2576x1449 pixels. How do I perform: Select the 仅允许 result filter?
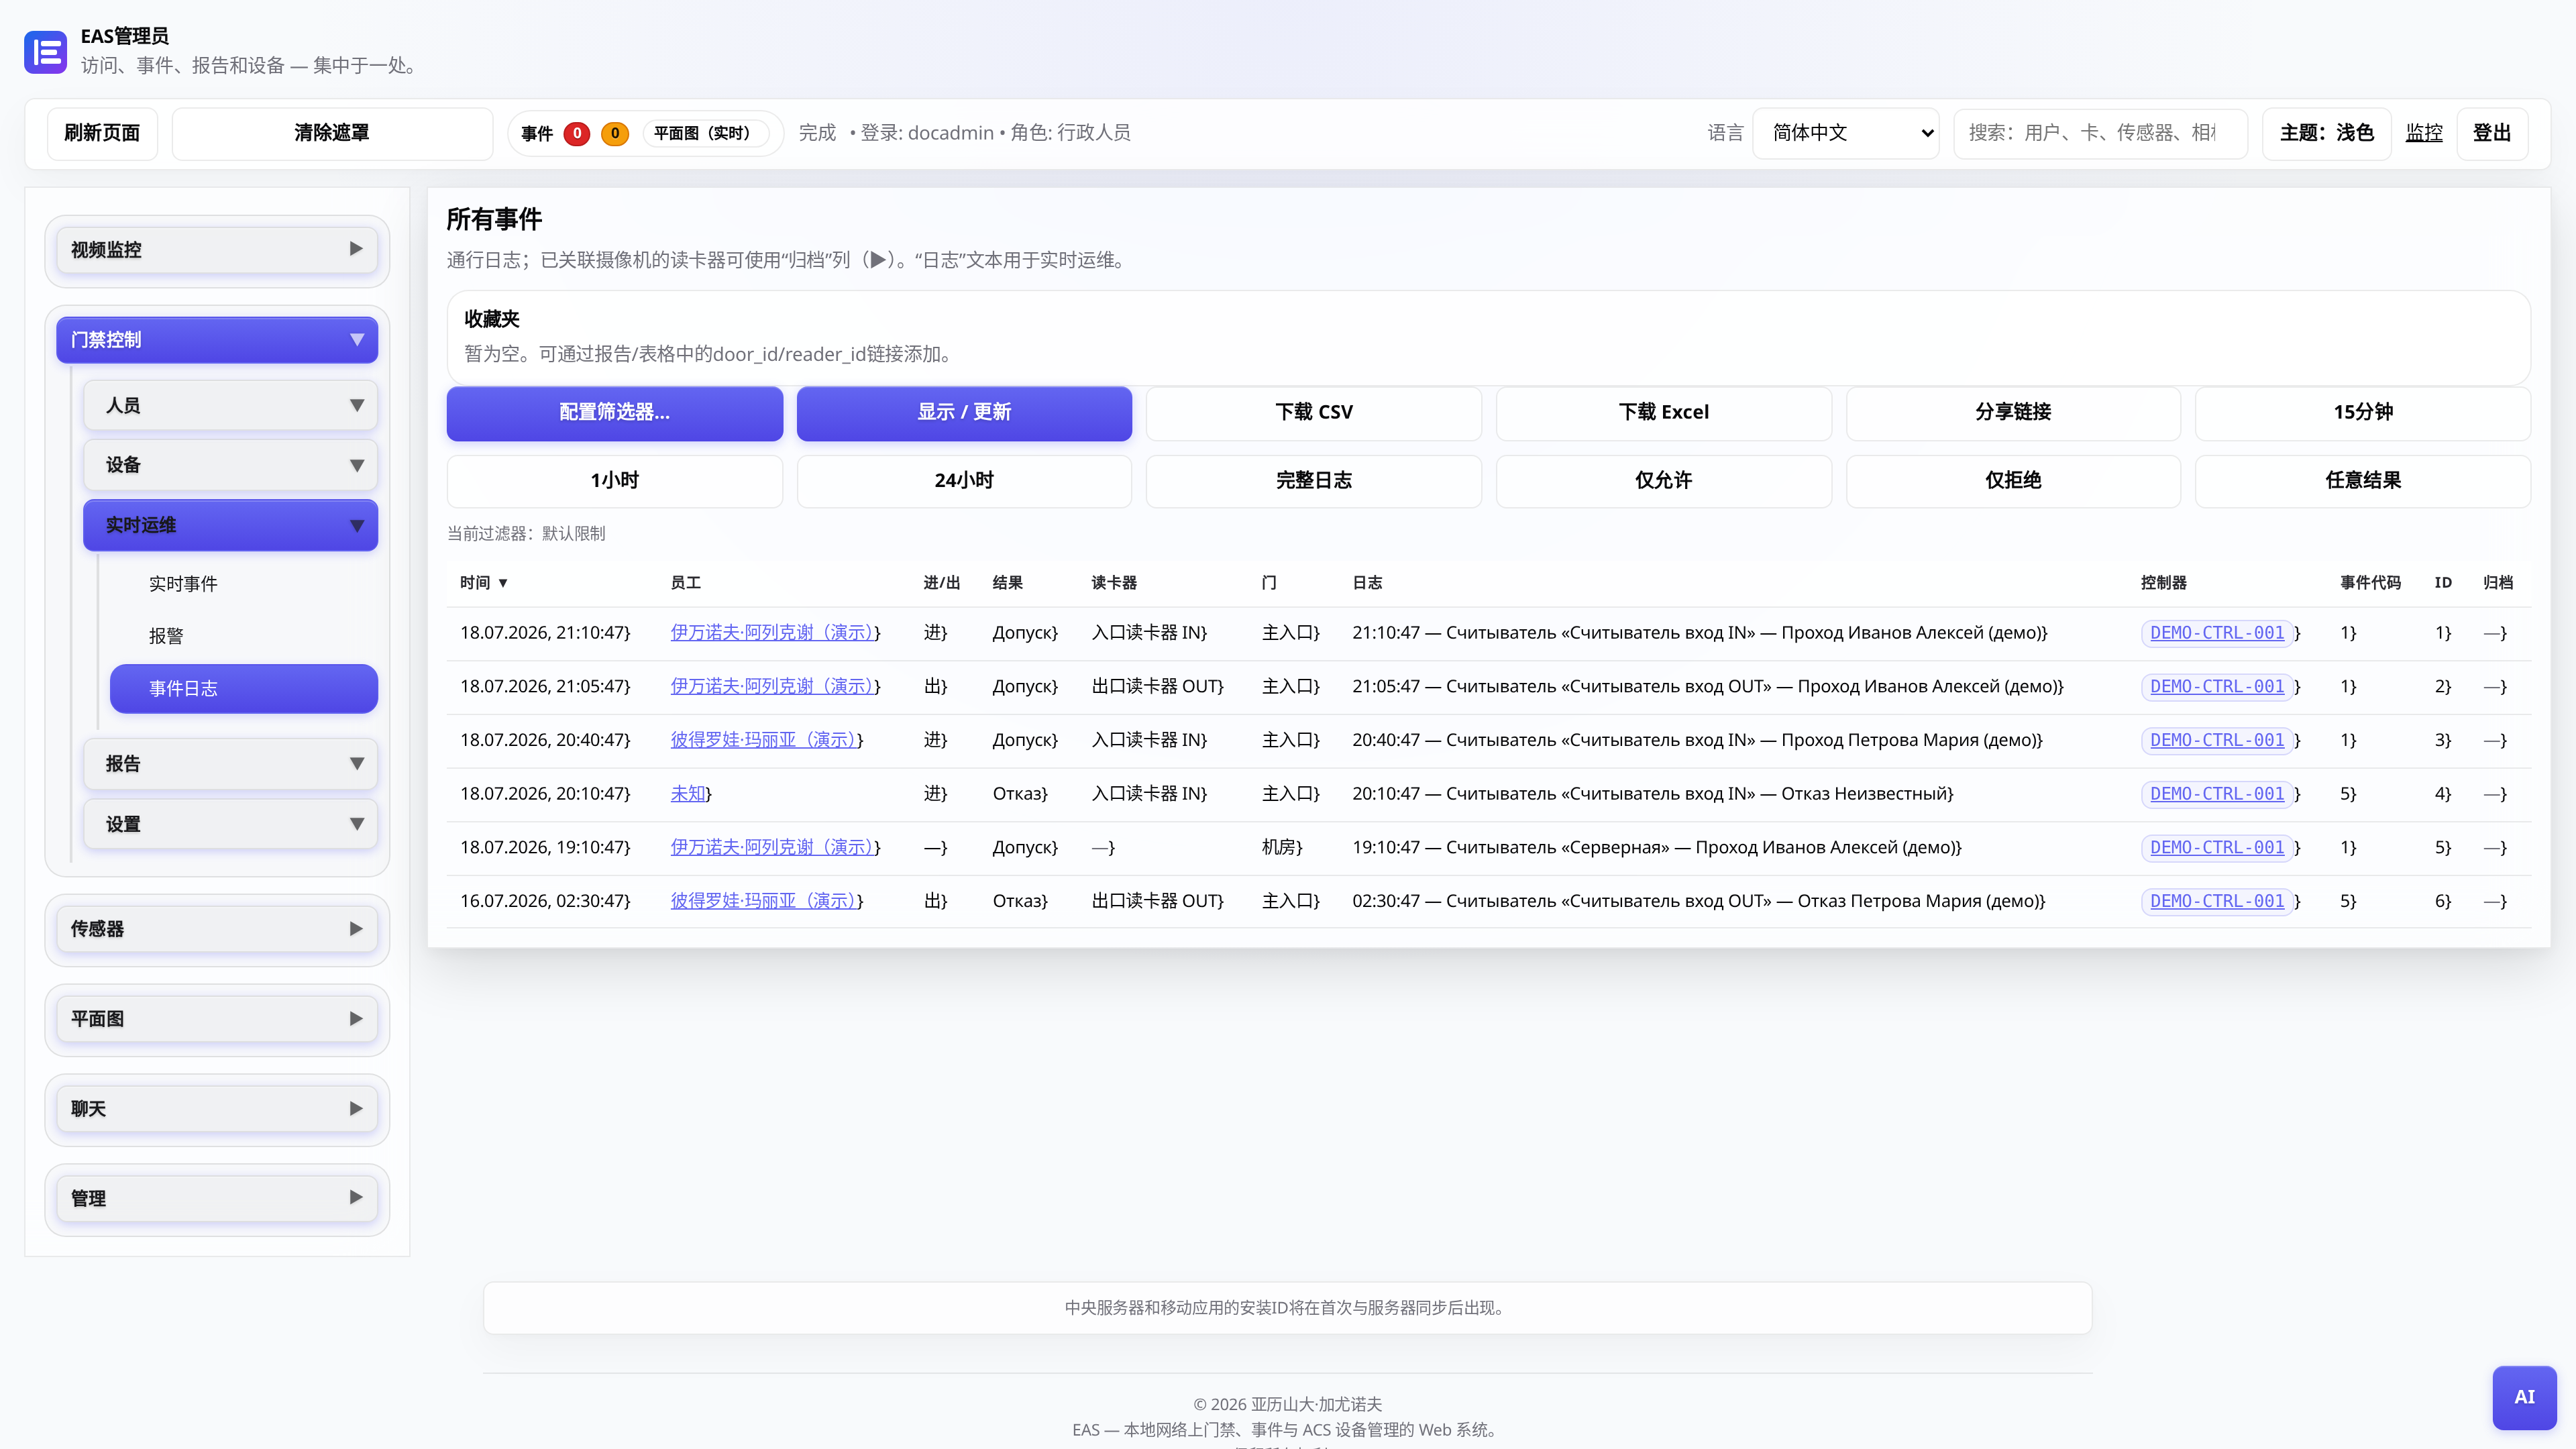click(1663, 480)
